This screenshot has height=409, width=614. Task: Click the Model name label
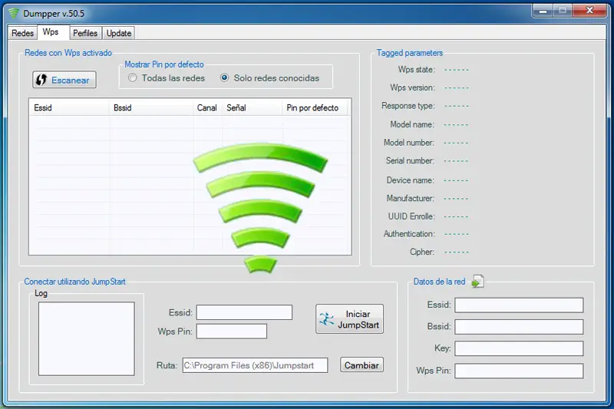[x=412, y=124]
